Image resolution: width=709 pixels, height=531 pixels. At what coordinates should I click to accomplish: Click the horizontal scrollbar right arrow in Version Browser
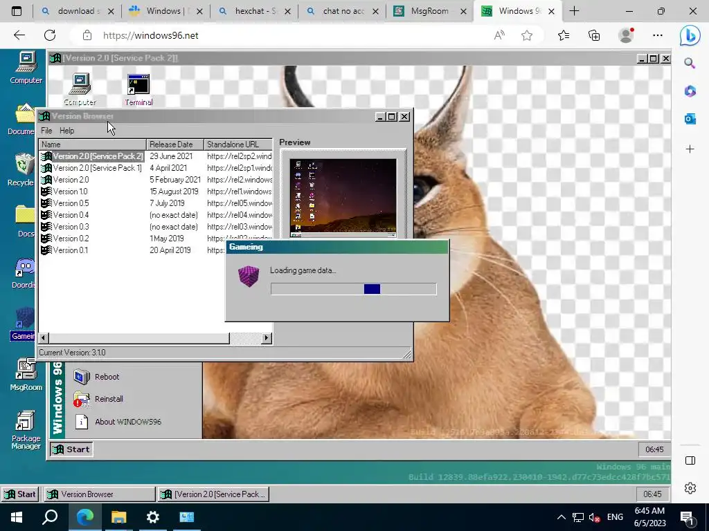pyautogui.click(x=267, y=337)
